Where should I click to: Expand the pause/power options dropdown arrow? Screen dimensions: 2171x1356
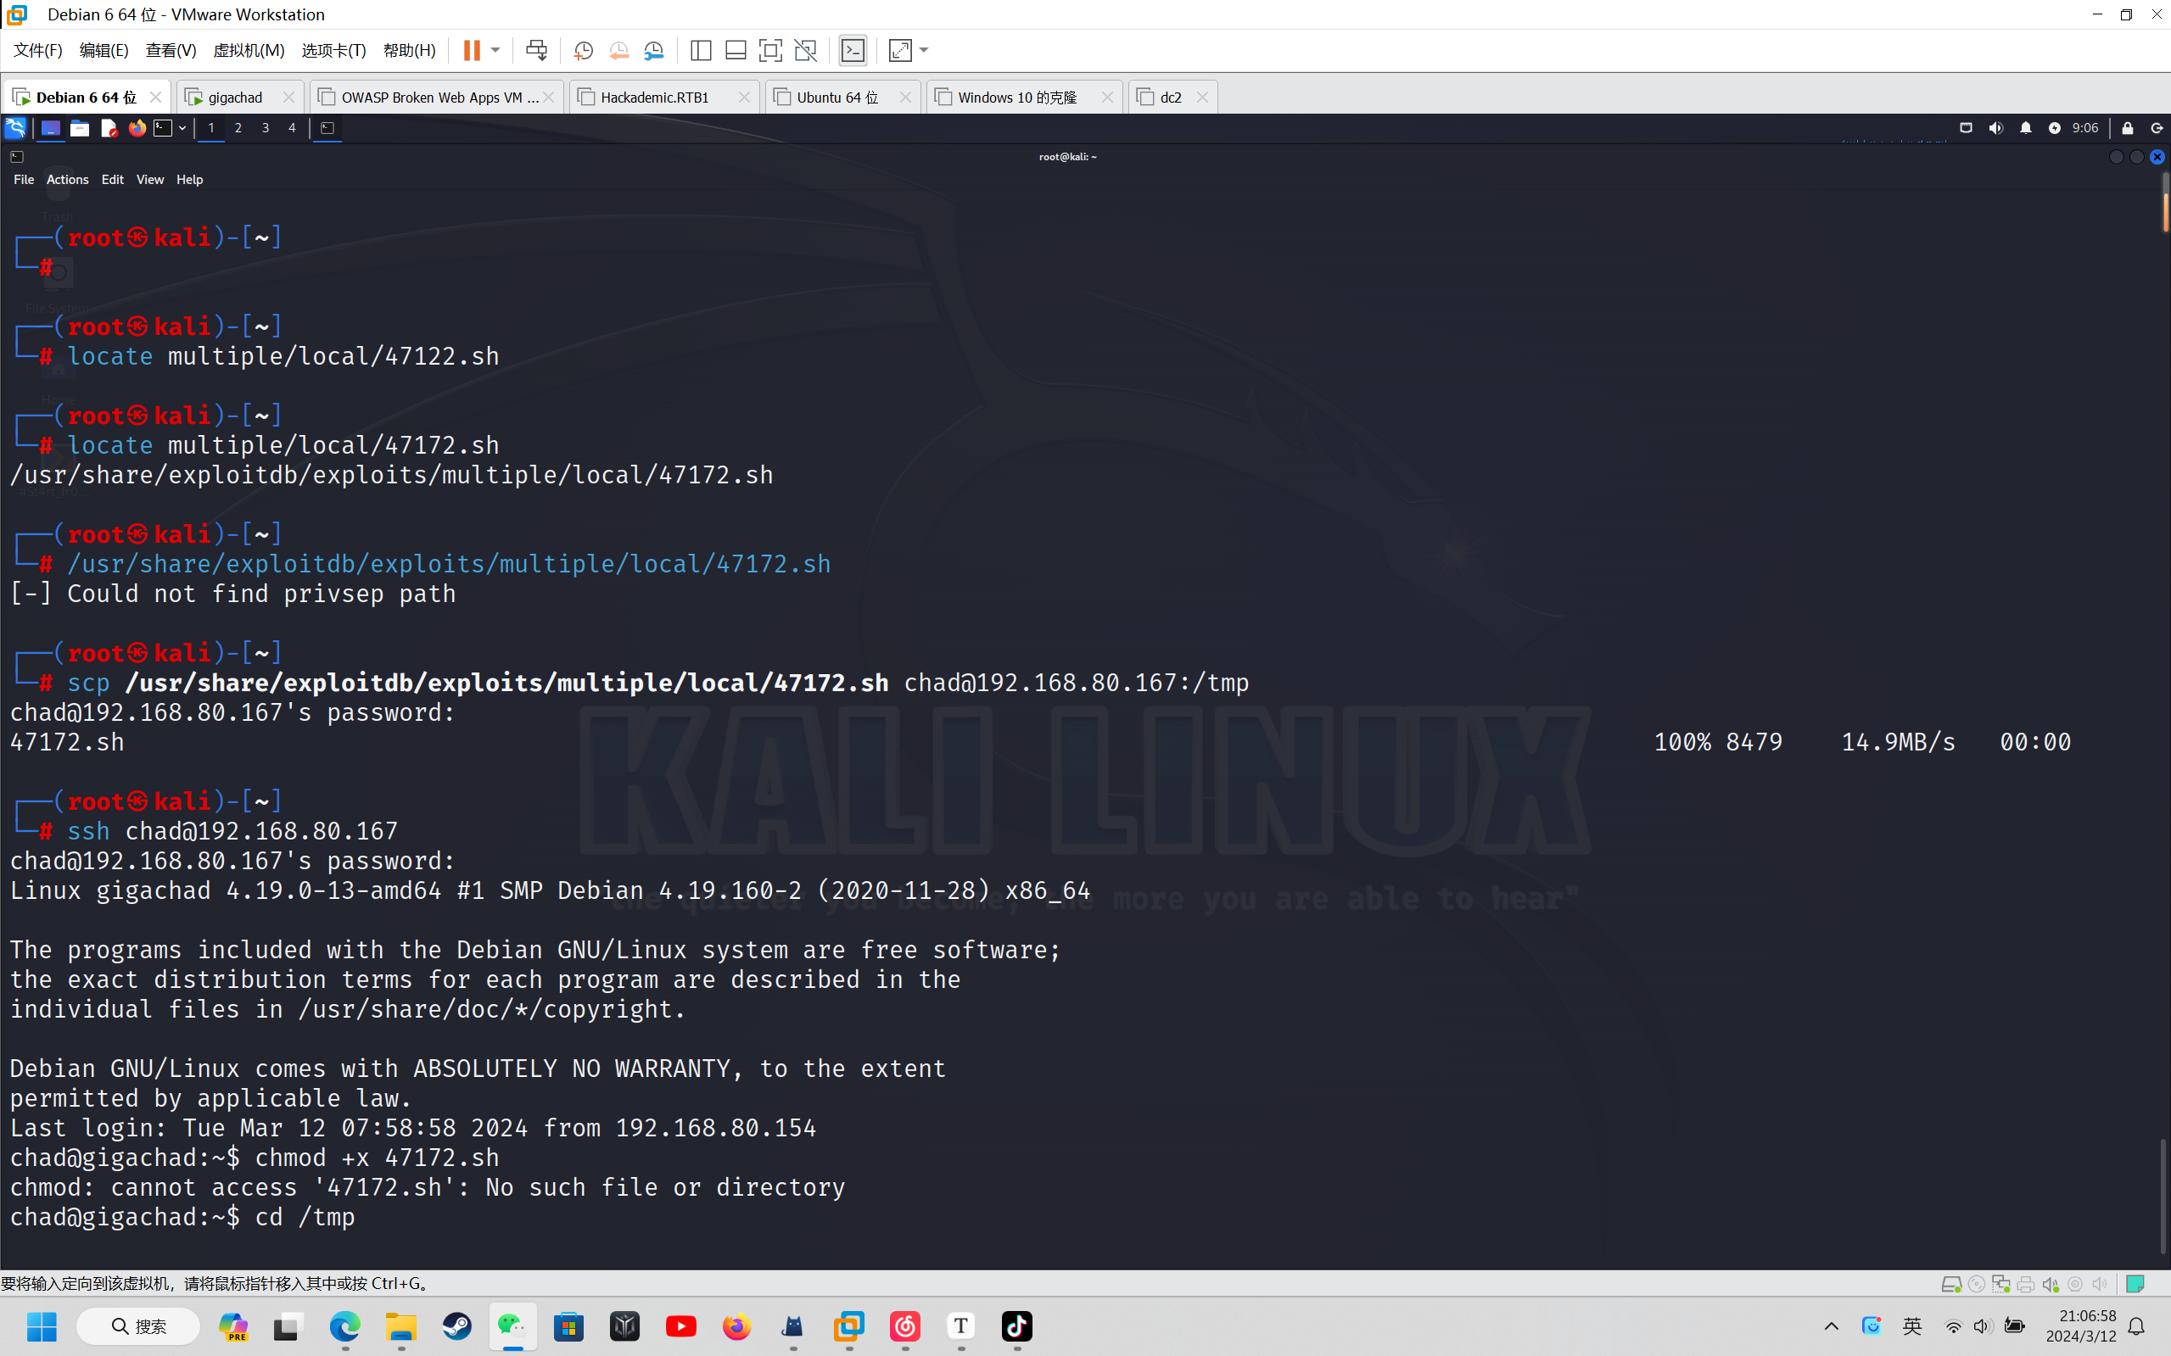coord(495,50)
